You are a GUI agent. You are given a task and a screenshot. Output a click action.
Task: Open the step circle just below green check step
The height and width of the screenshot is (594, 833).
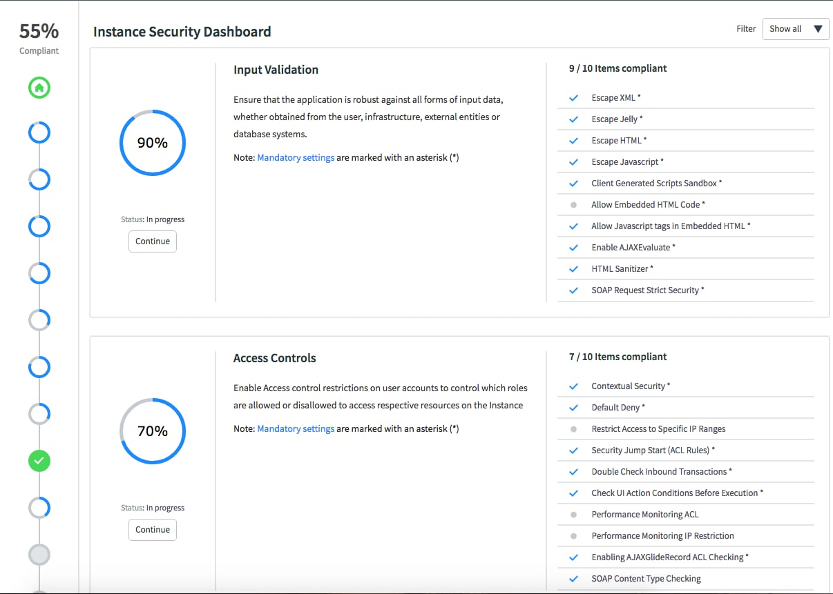pyautogui.click(x=39, y=507)
